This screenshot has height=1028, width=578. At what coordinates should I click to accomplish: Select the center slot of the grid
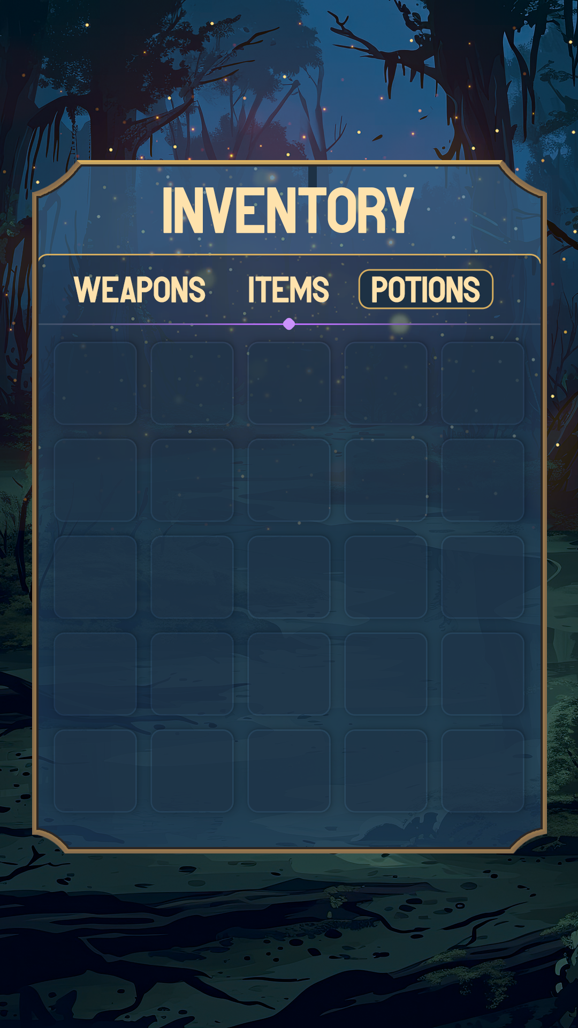point(289,577)
